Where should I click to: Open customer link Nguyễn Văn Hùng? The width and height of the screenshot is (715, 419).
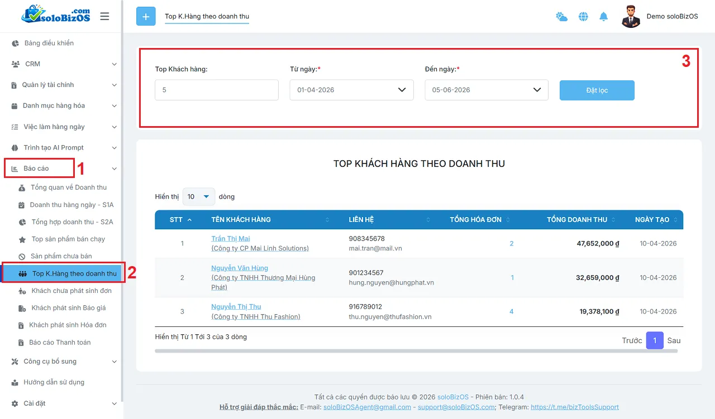pos(240,268)
